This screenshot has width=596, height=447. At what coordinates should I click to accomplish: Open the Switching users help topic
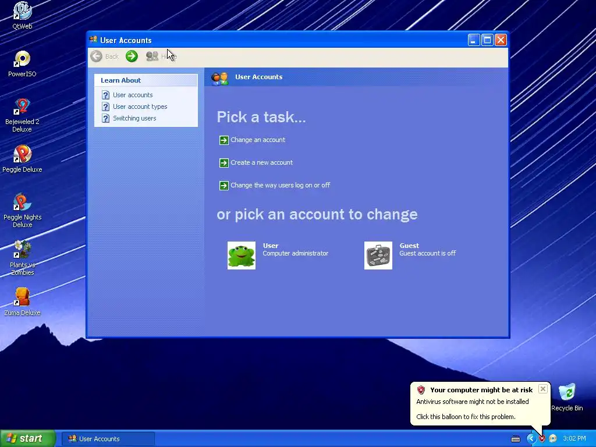tap(134, 118)
